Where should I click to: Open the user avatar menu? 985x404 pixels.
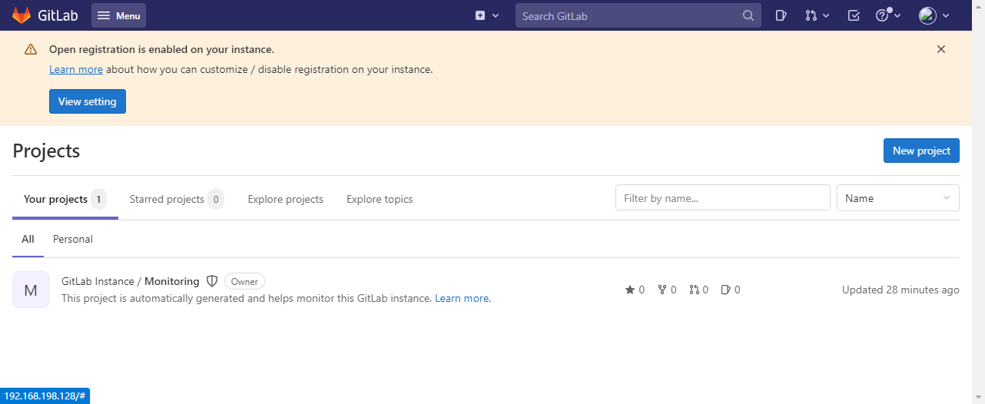click(934, 15)
